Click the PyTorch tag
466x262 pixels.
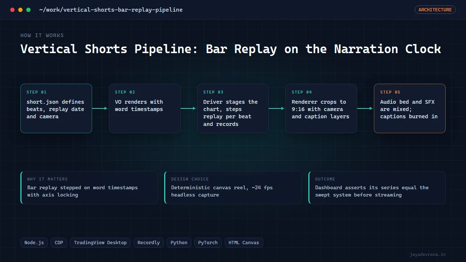(208, 242)
